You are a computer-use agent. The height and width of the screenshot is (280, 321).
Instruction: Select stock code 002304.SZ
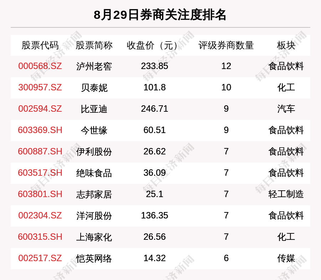(40, 216)
